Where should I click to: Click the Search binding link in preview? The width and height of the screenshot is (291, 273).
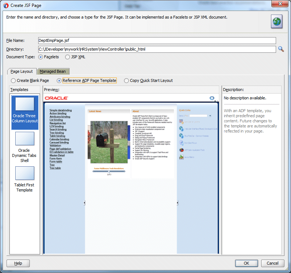point(58,130)
